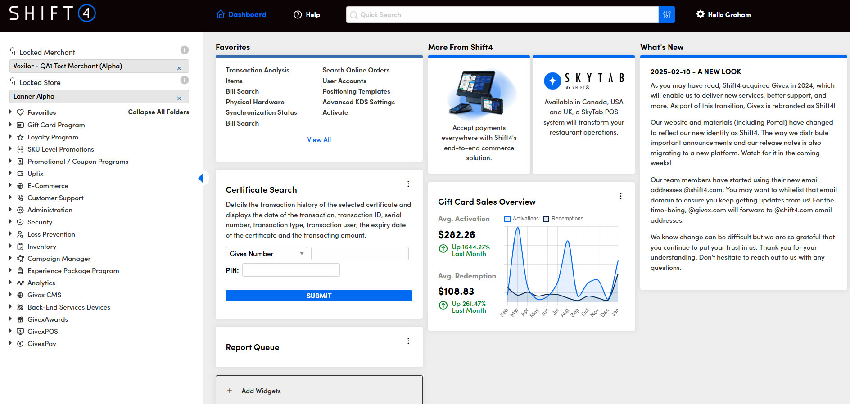Expand the Back-End Services Devices folder
The image size is (850, 404).
10,307
